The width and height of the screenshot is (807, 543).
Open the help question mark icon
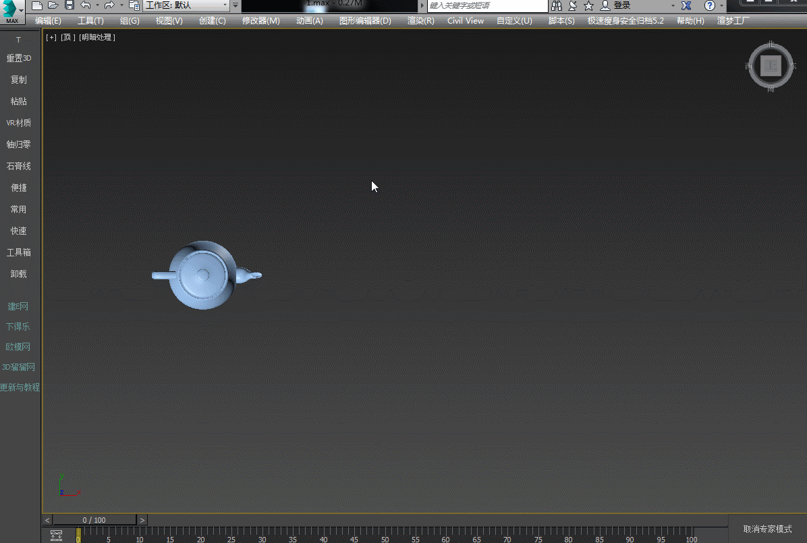pos(709,5)
